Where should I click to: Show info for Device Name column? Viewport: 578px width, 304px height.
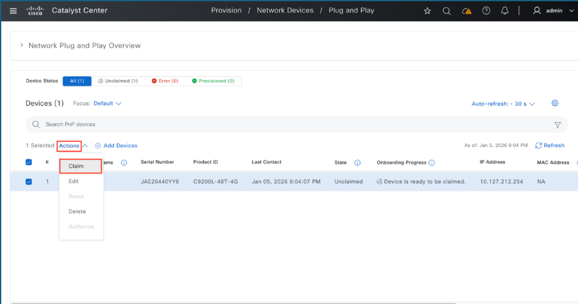tap(124, 163)
